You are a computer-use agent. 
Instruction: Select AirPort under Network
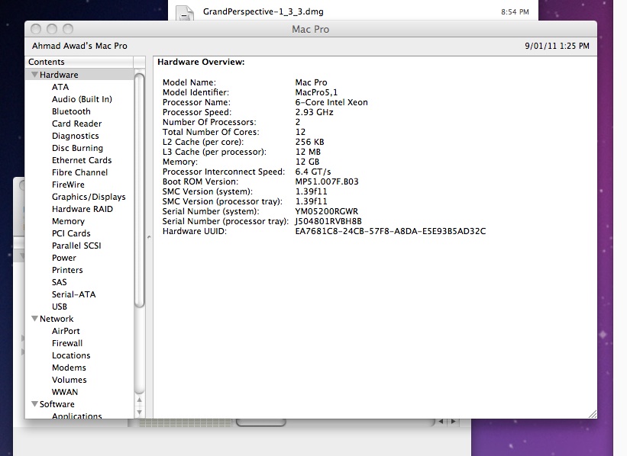66,331
